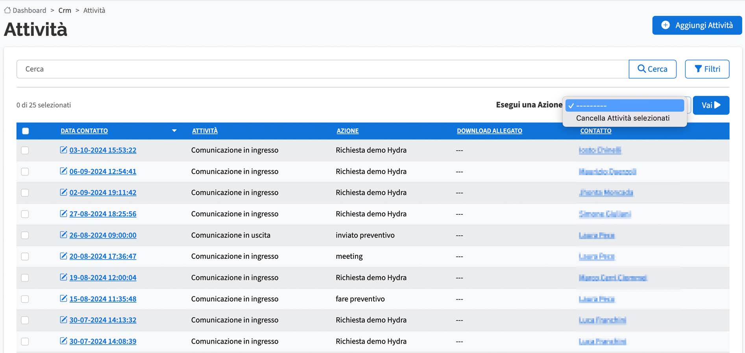Click 'fare preventivo' action cell

point(360,299)
